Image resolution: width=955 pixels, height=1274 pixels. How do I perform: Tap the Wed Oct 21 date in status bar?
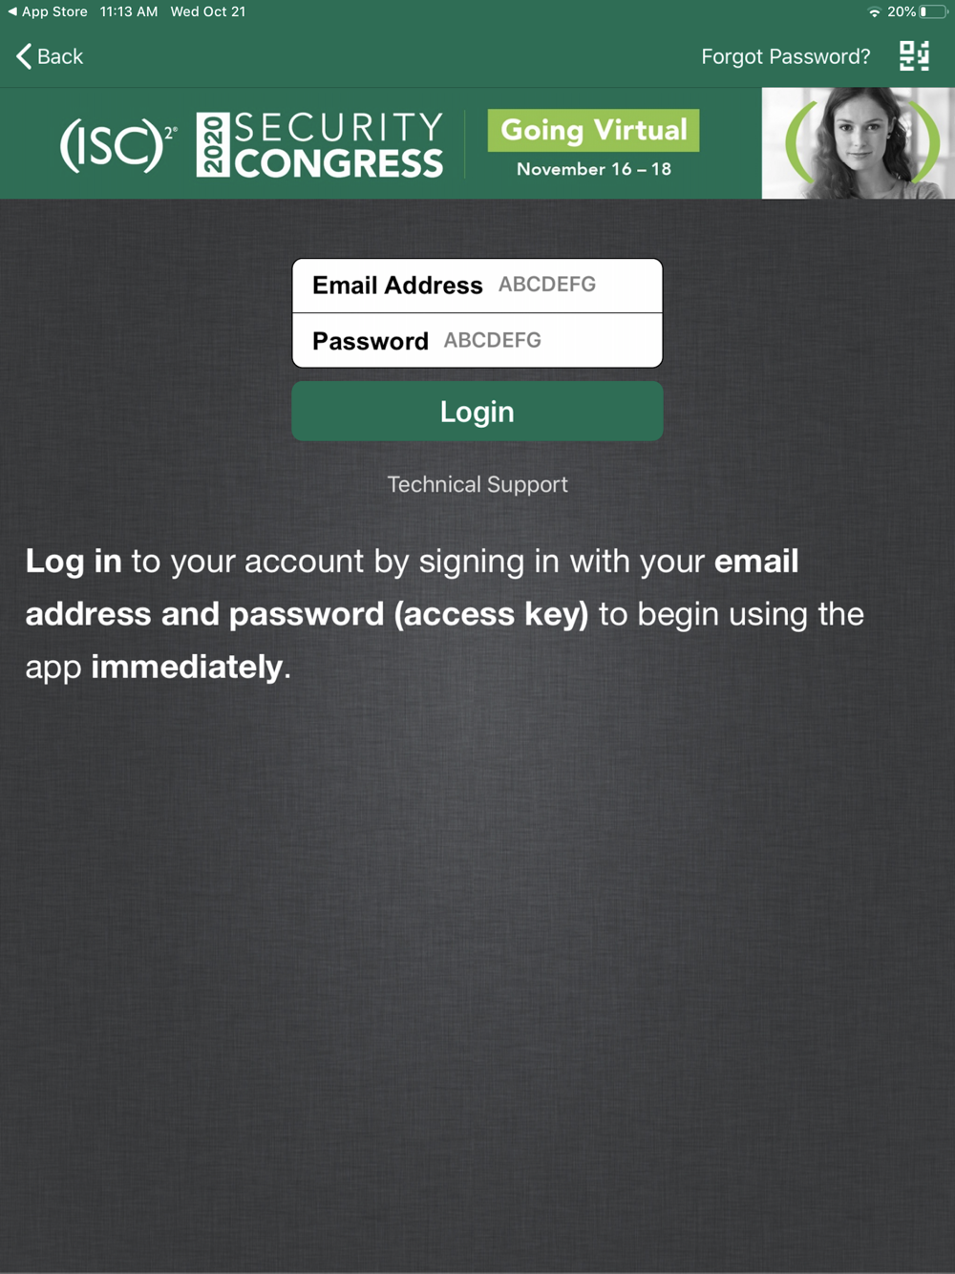208,11
